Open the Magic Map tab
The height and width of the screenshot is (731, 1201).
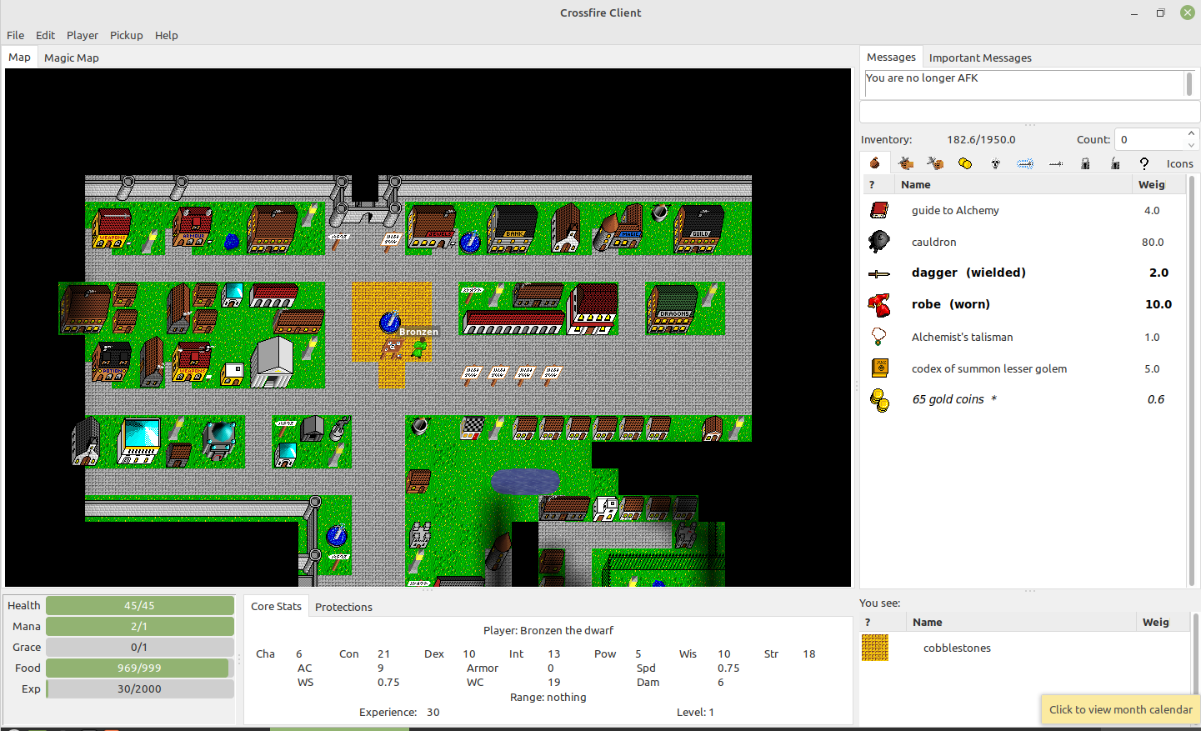click(72, 58)
